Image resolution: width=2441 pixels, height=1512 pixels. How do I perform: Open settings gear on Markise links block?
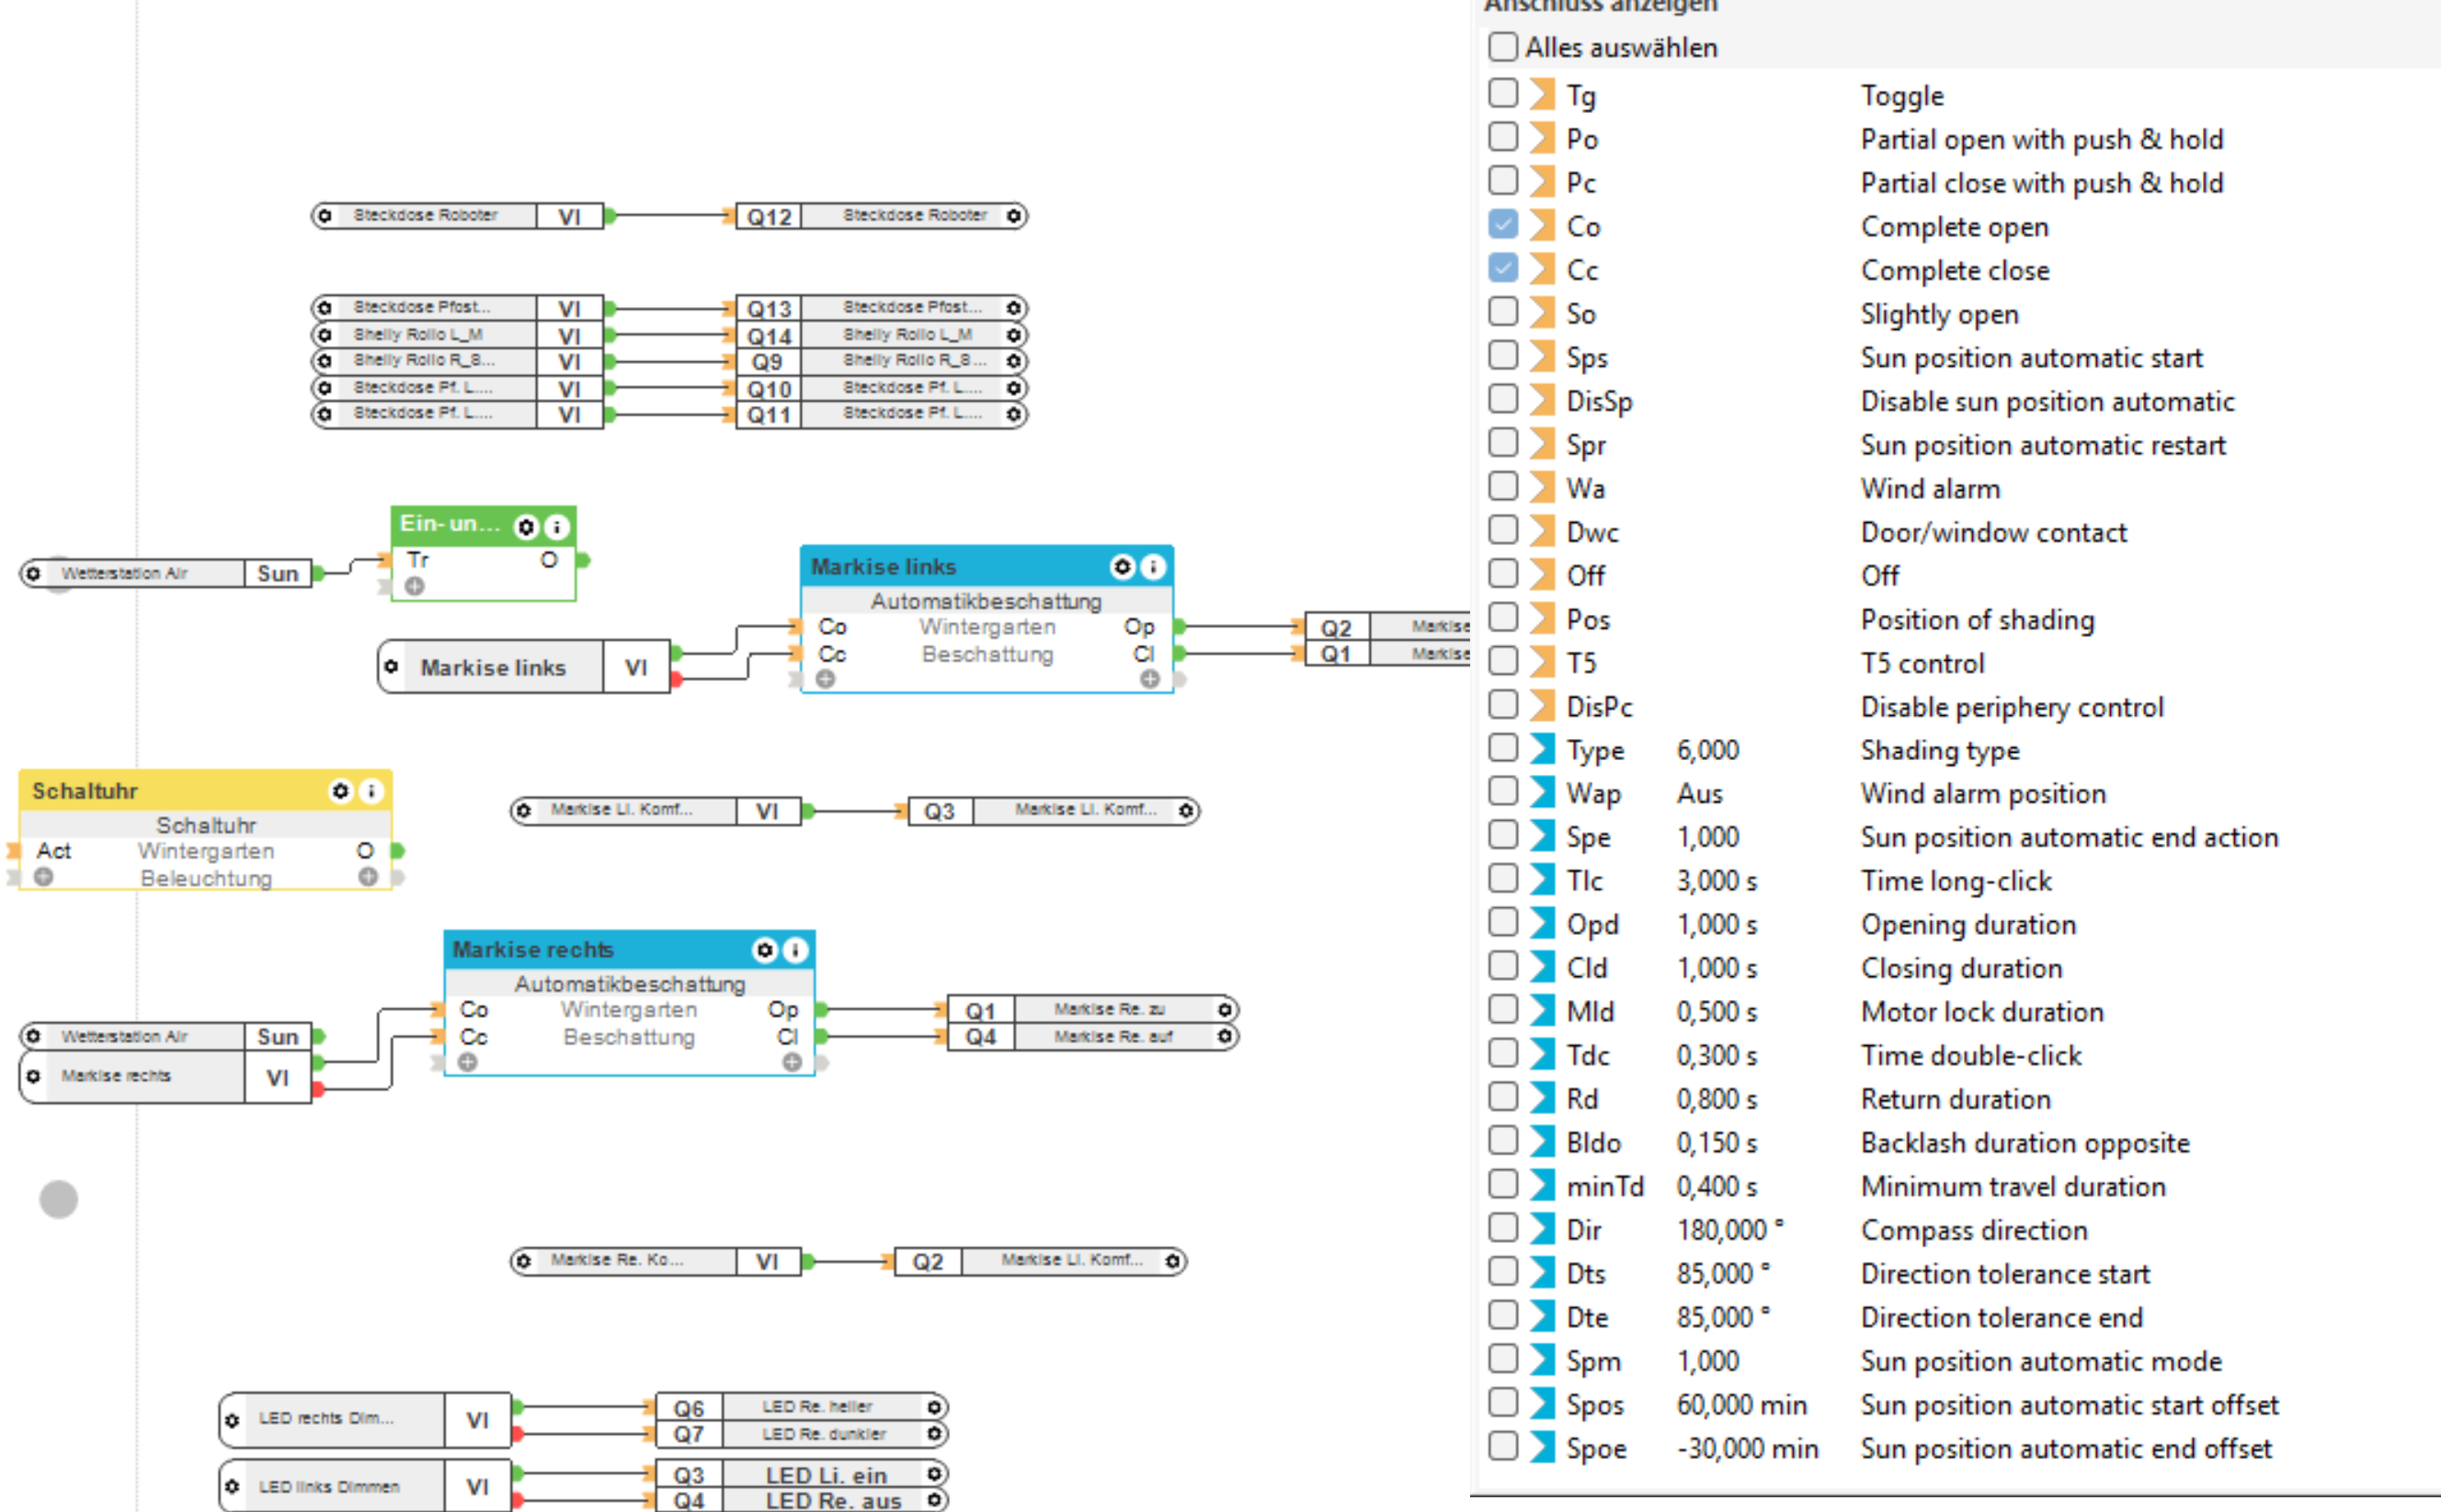click(1122, 567)
